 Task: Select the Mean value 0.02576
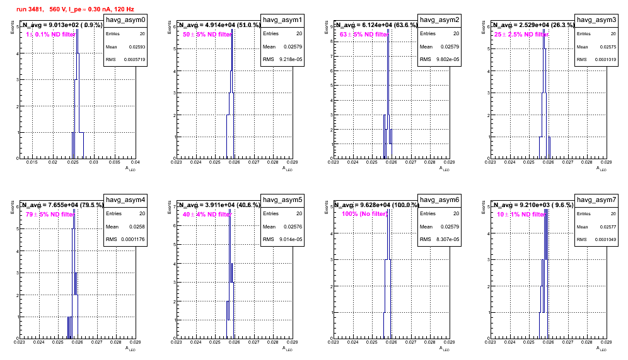(293, 227)
